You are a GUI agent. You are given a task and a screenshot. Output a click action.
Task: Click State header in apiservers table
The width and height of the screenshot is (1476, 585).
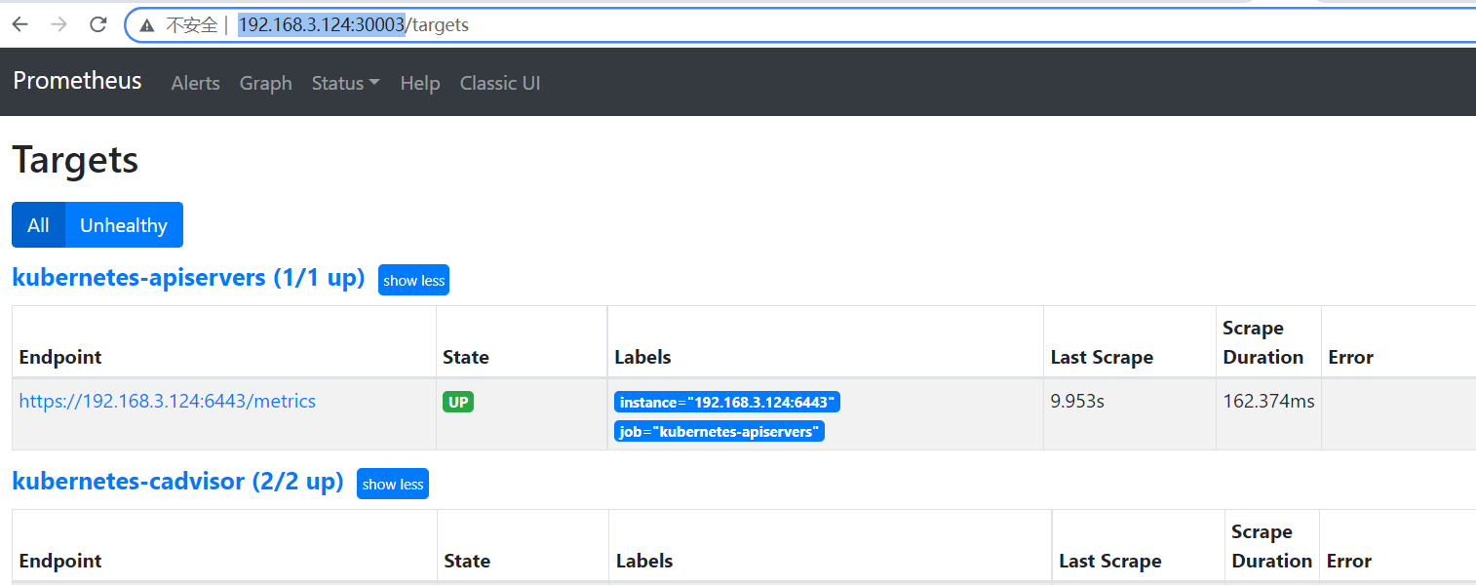(x=466, y=357)
